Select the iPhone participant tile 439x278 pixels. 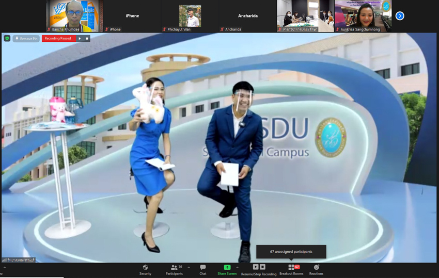click(132, 15)
